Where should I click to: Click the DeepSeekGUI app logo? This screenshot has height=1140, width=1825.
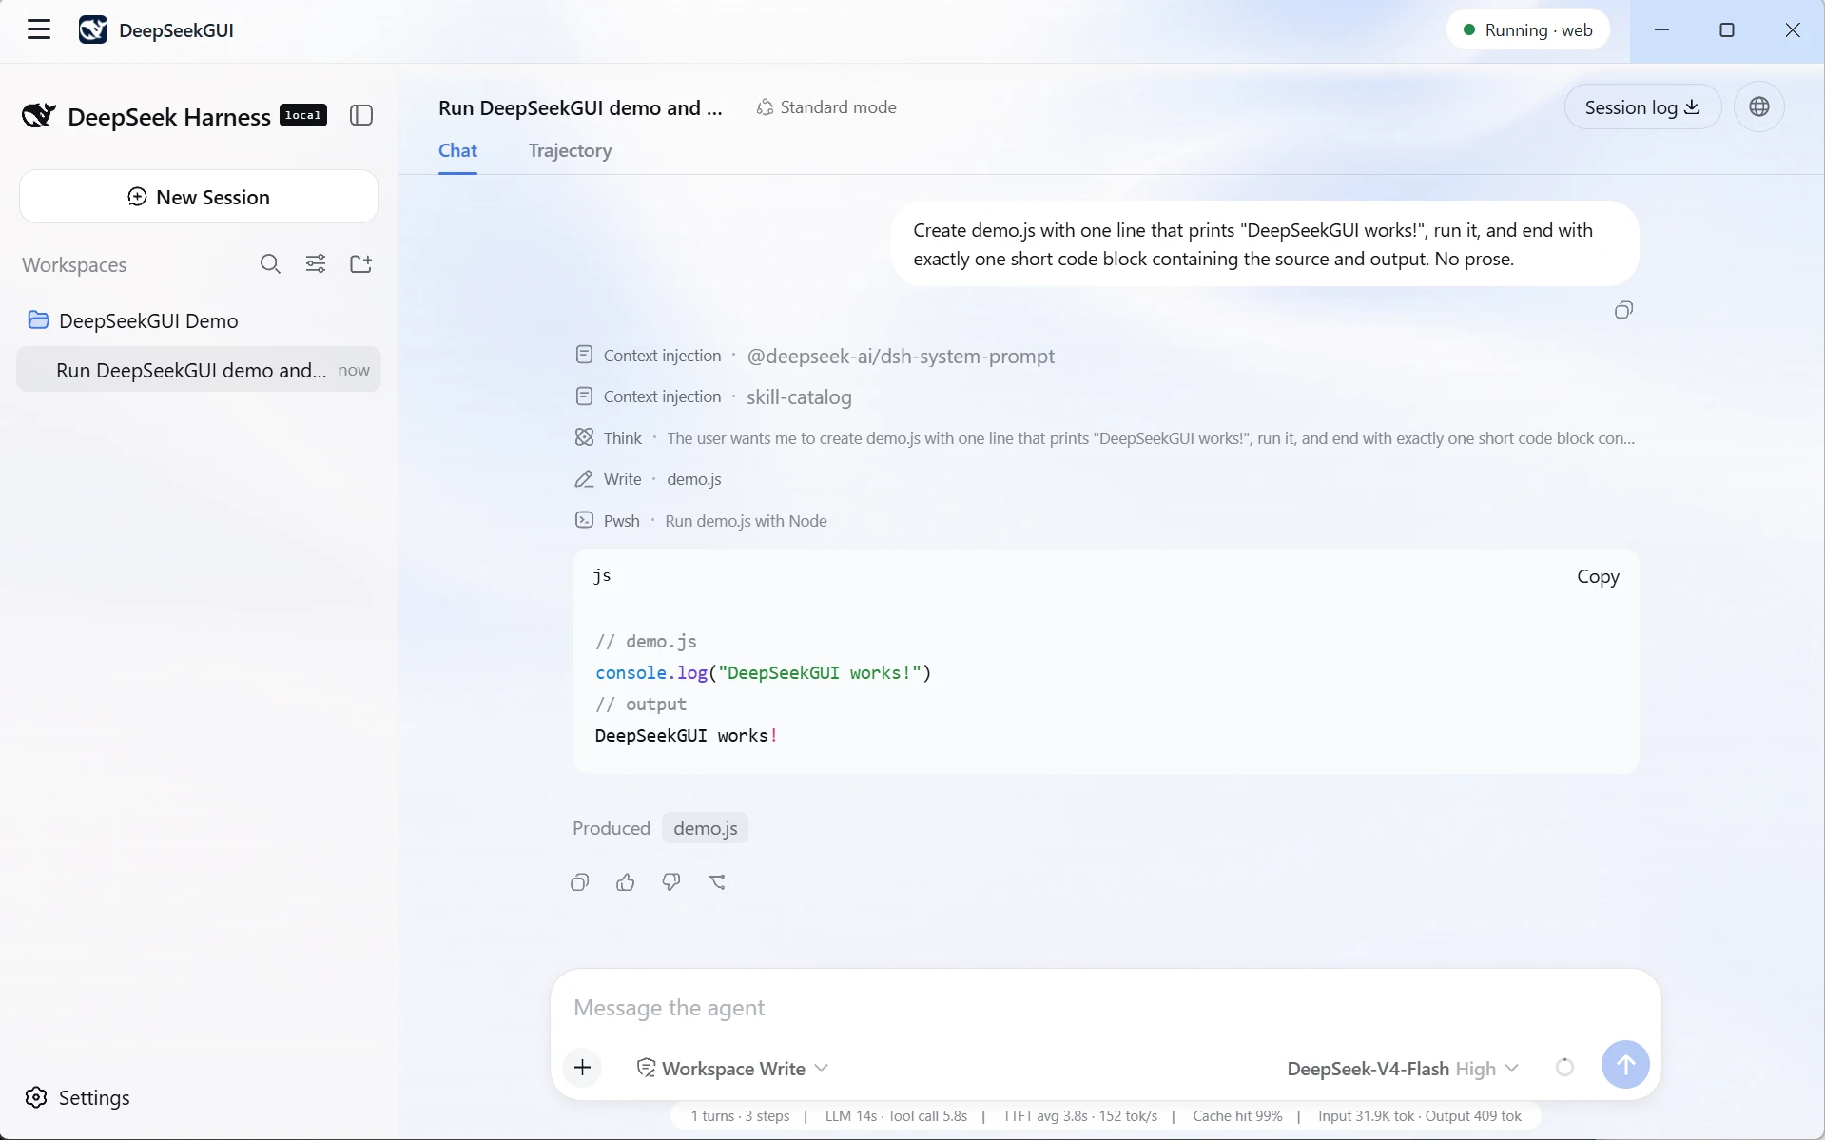pyautogui.click(x=92, y=29)
